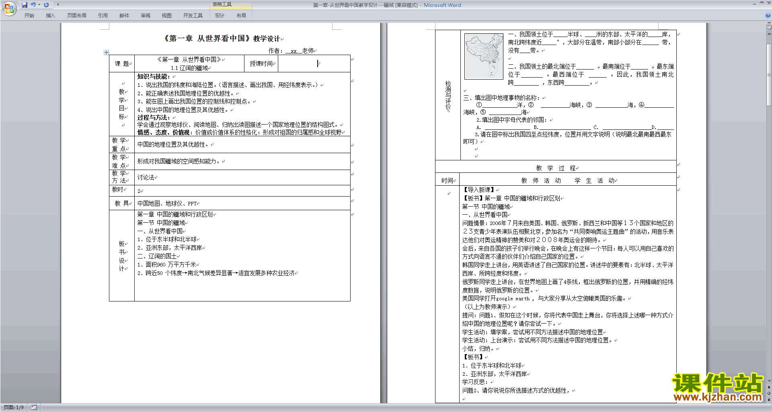Click the scrollbar down arrow
772x412 pixels.
coord(769,381)
